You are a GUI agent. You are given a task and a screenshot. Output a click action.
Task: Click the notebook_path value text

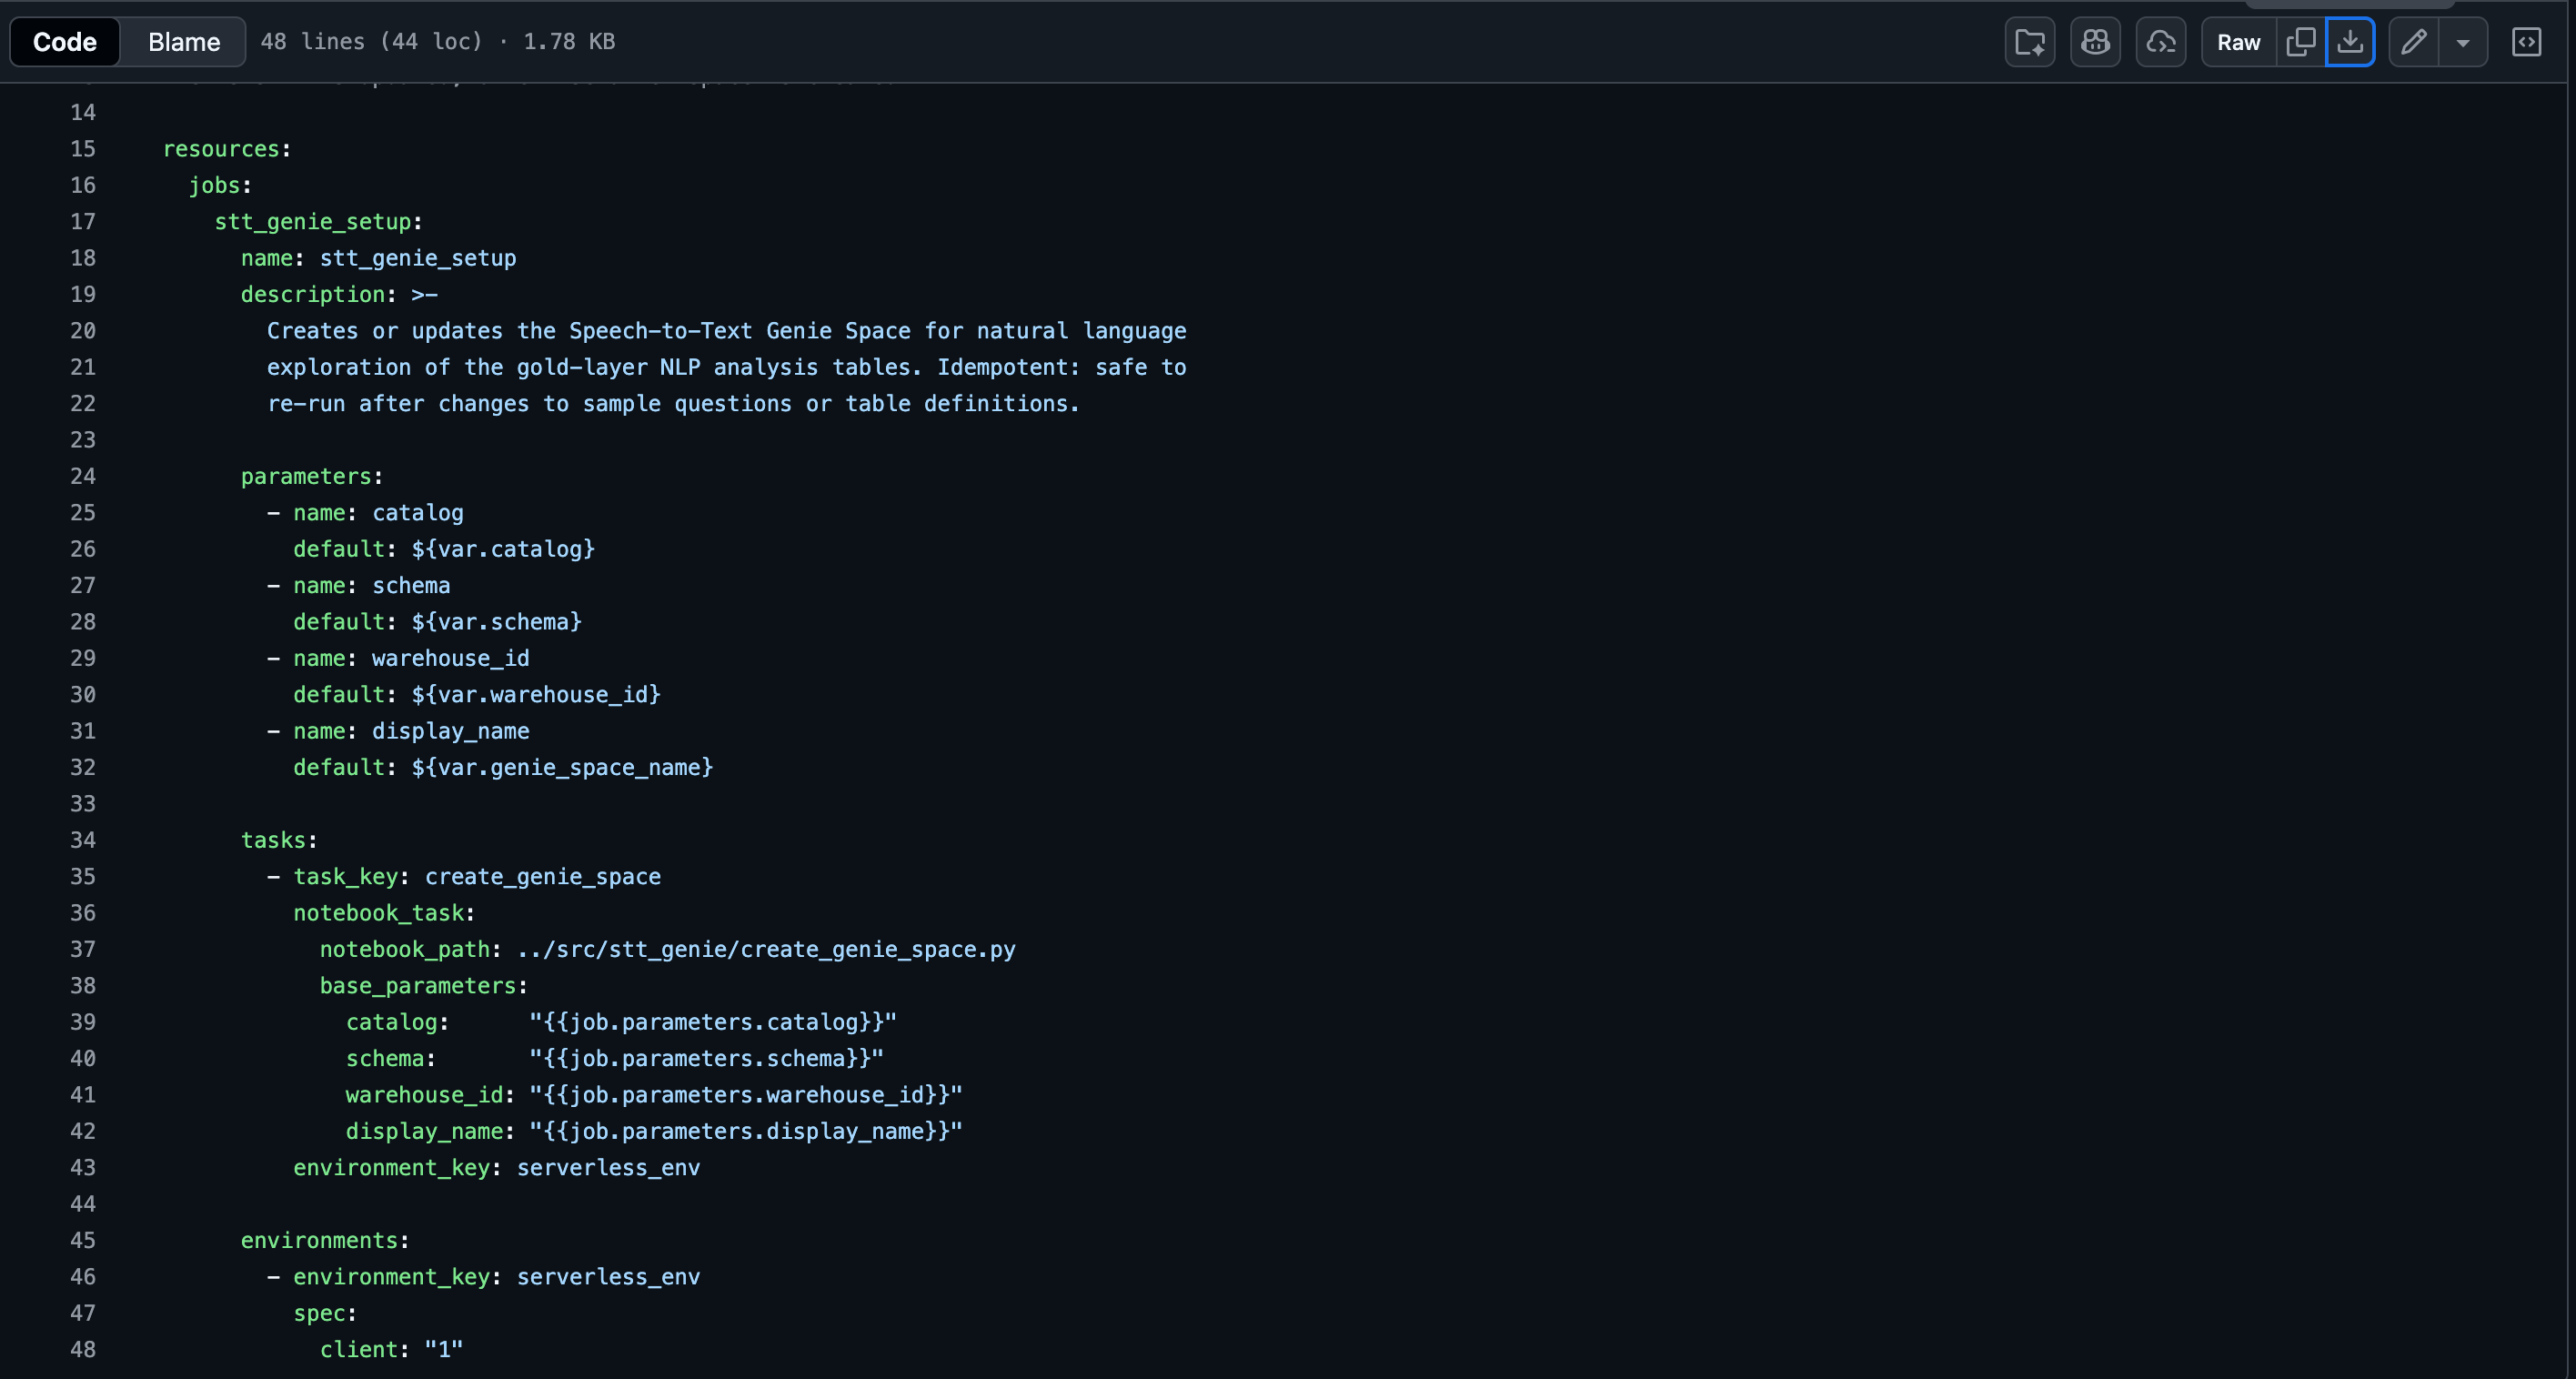(x=765, y=950)
